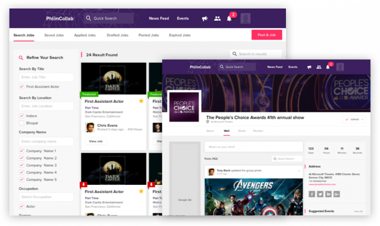
Task: Click megaphone icon in front event window
Action: tap(310, 67)
